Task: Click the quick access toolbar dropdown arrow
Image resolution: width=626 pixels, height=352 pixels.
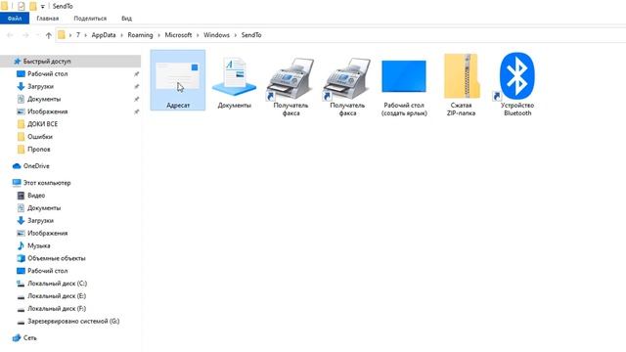Action: click(42, 7)
